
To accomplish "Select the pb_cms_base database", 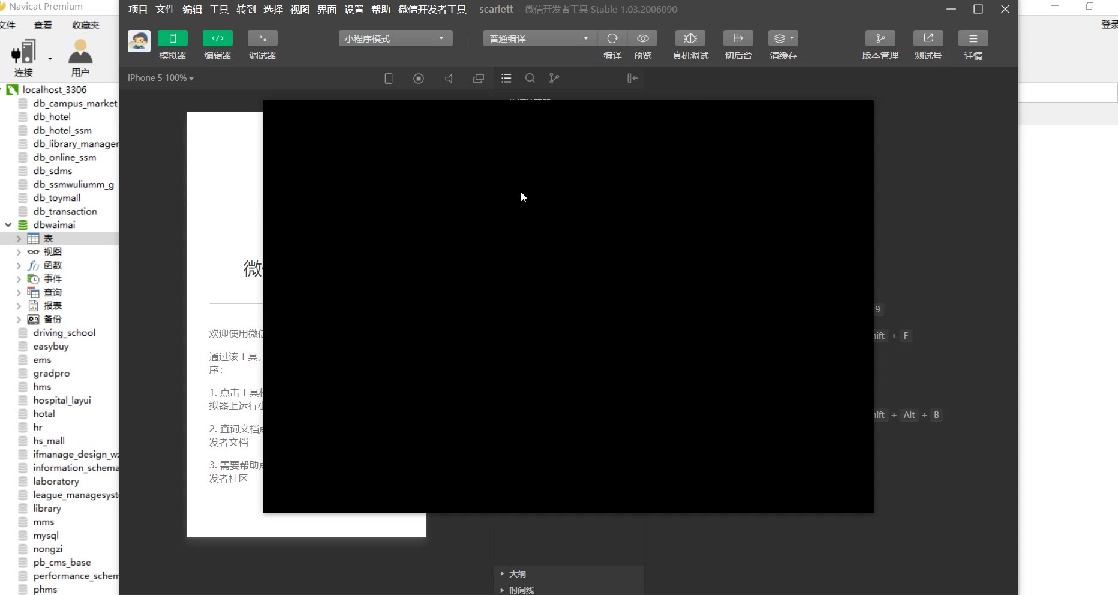I will coord(62,563).
